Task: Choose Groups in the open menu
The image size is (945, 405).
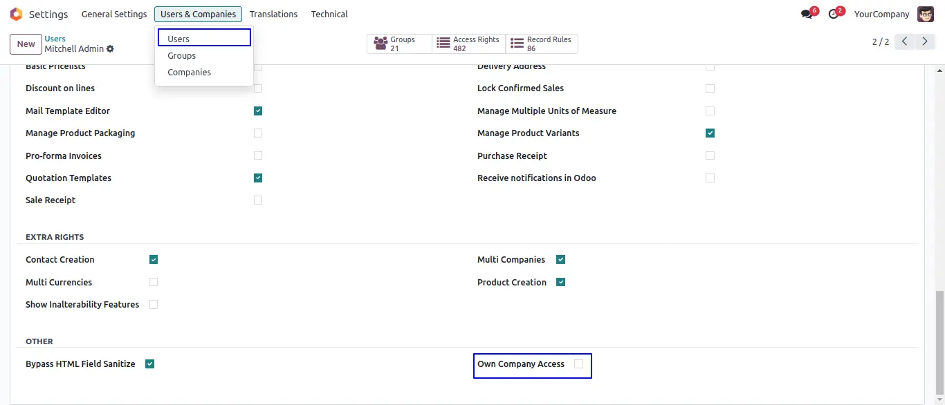Action: 181,56
